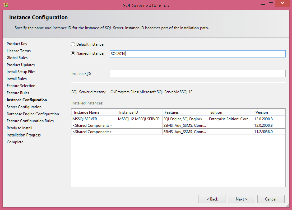The width and height of the screenshot is (292, 210).
Task: Open the Installation Progress step
Action: click(24, 135)
